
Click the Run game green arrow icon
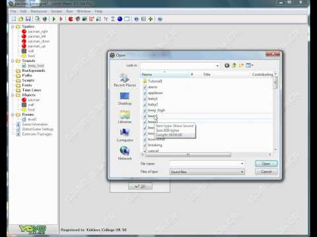click(x=54, y=19)
